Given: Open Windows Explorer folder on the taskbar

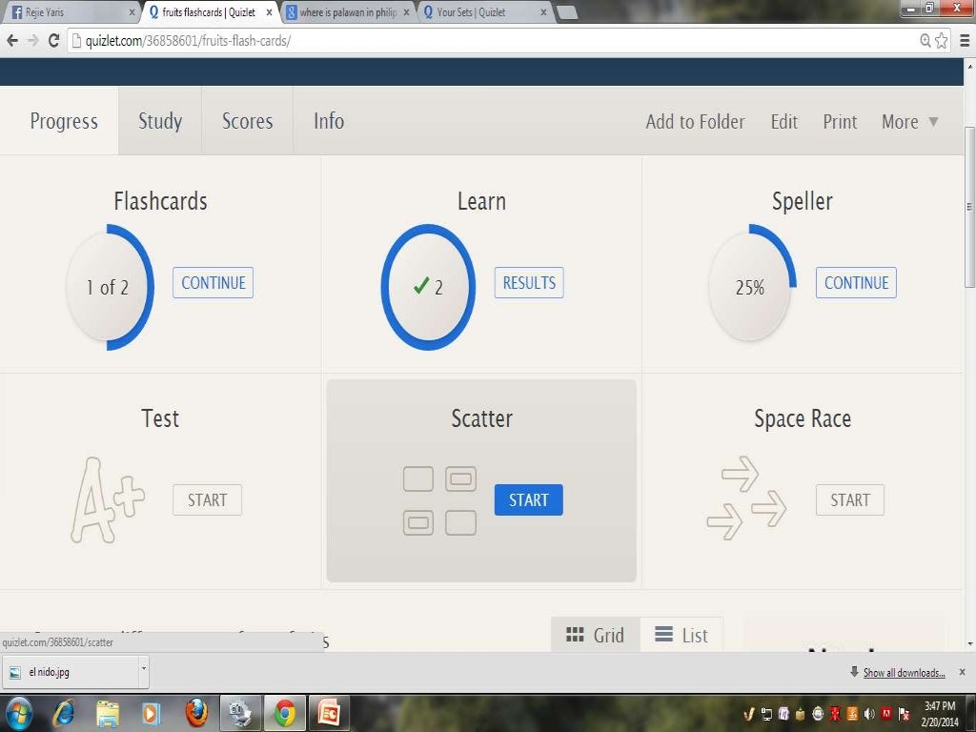Looking at the screenshot, I should (x=108, y=713).
